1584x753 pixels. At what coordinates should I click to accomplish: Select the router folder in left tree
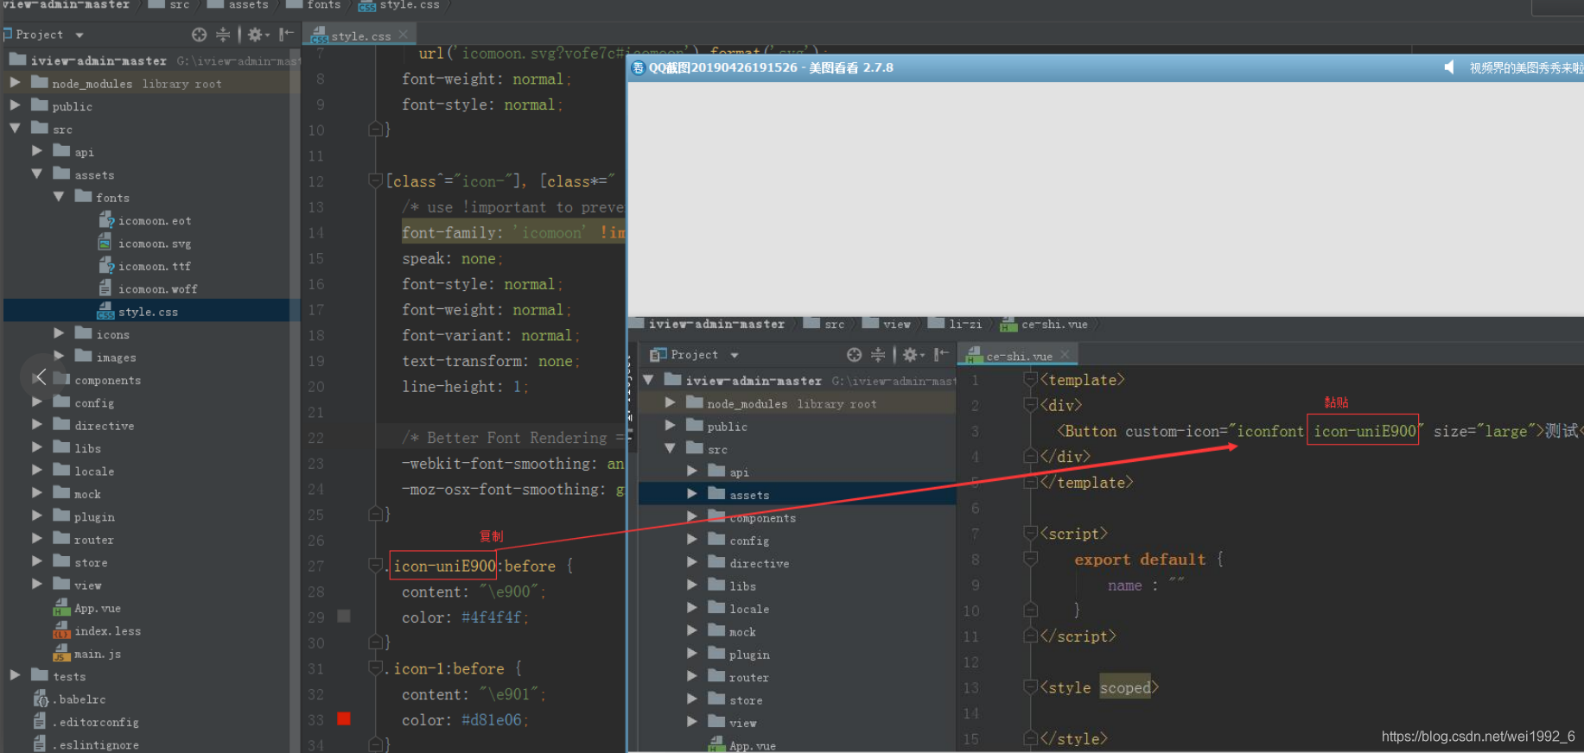(x=84, y=539)
